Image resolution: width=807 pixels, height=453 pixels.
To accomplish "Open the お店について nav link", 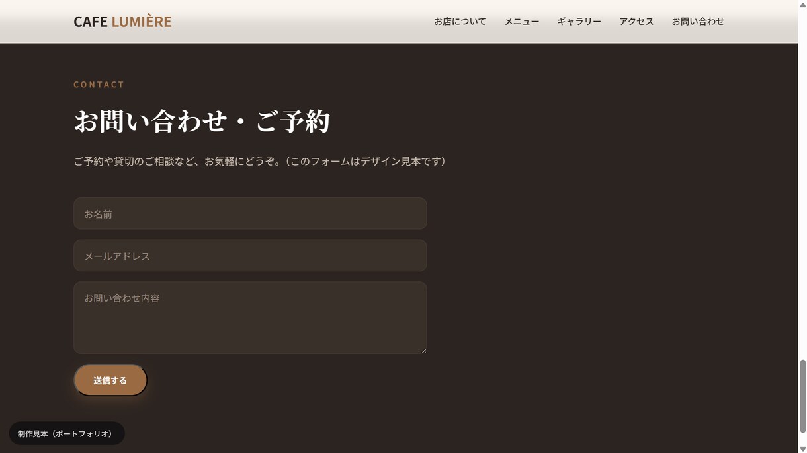I will [x=460, y=21].
